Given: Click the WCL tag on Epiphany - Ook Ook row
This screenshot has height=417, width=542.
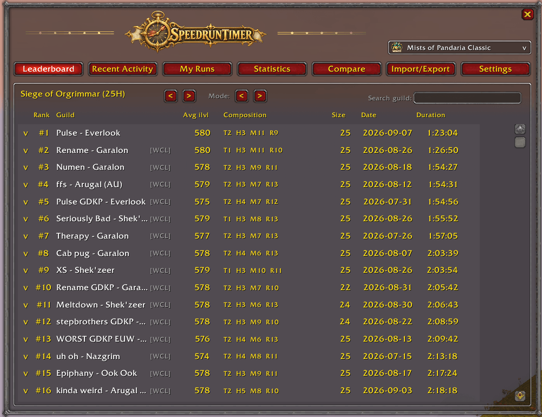Looking at the screenshot, I should [x=160, y=374].
